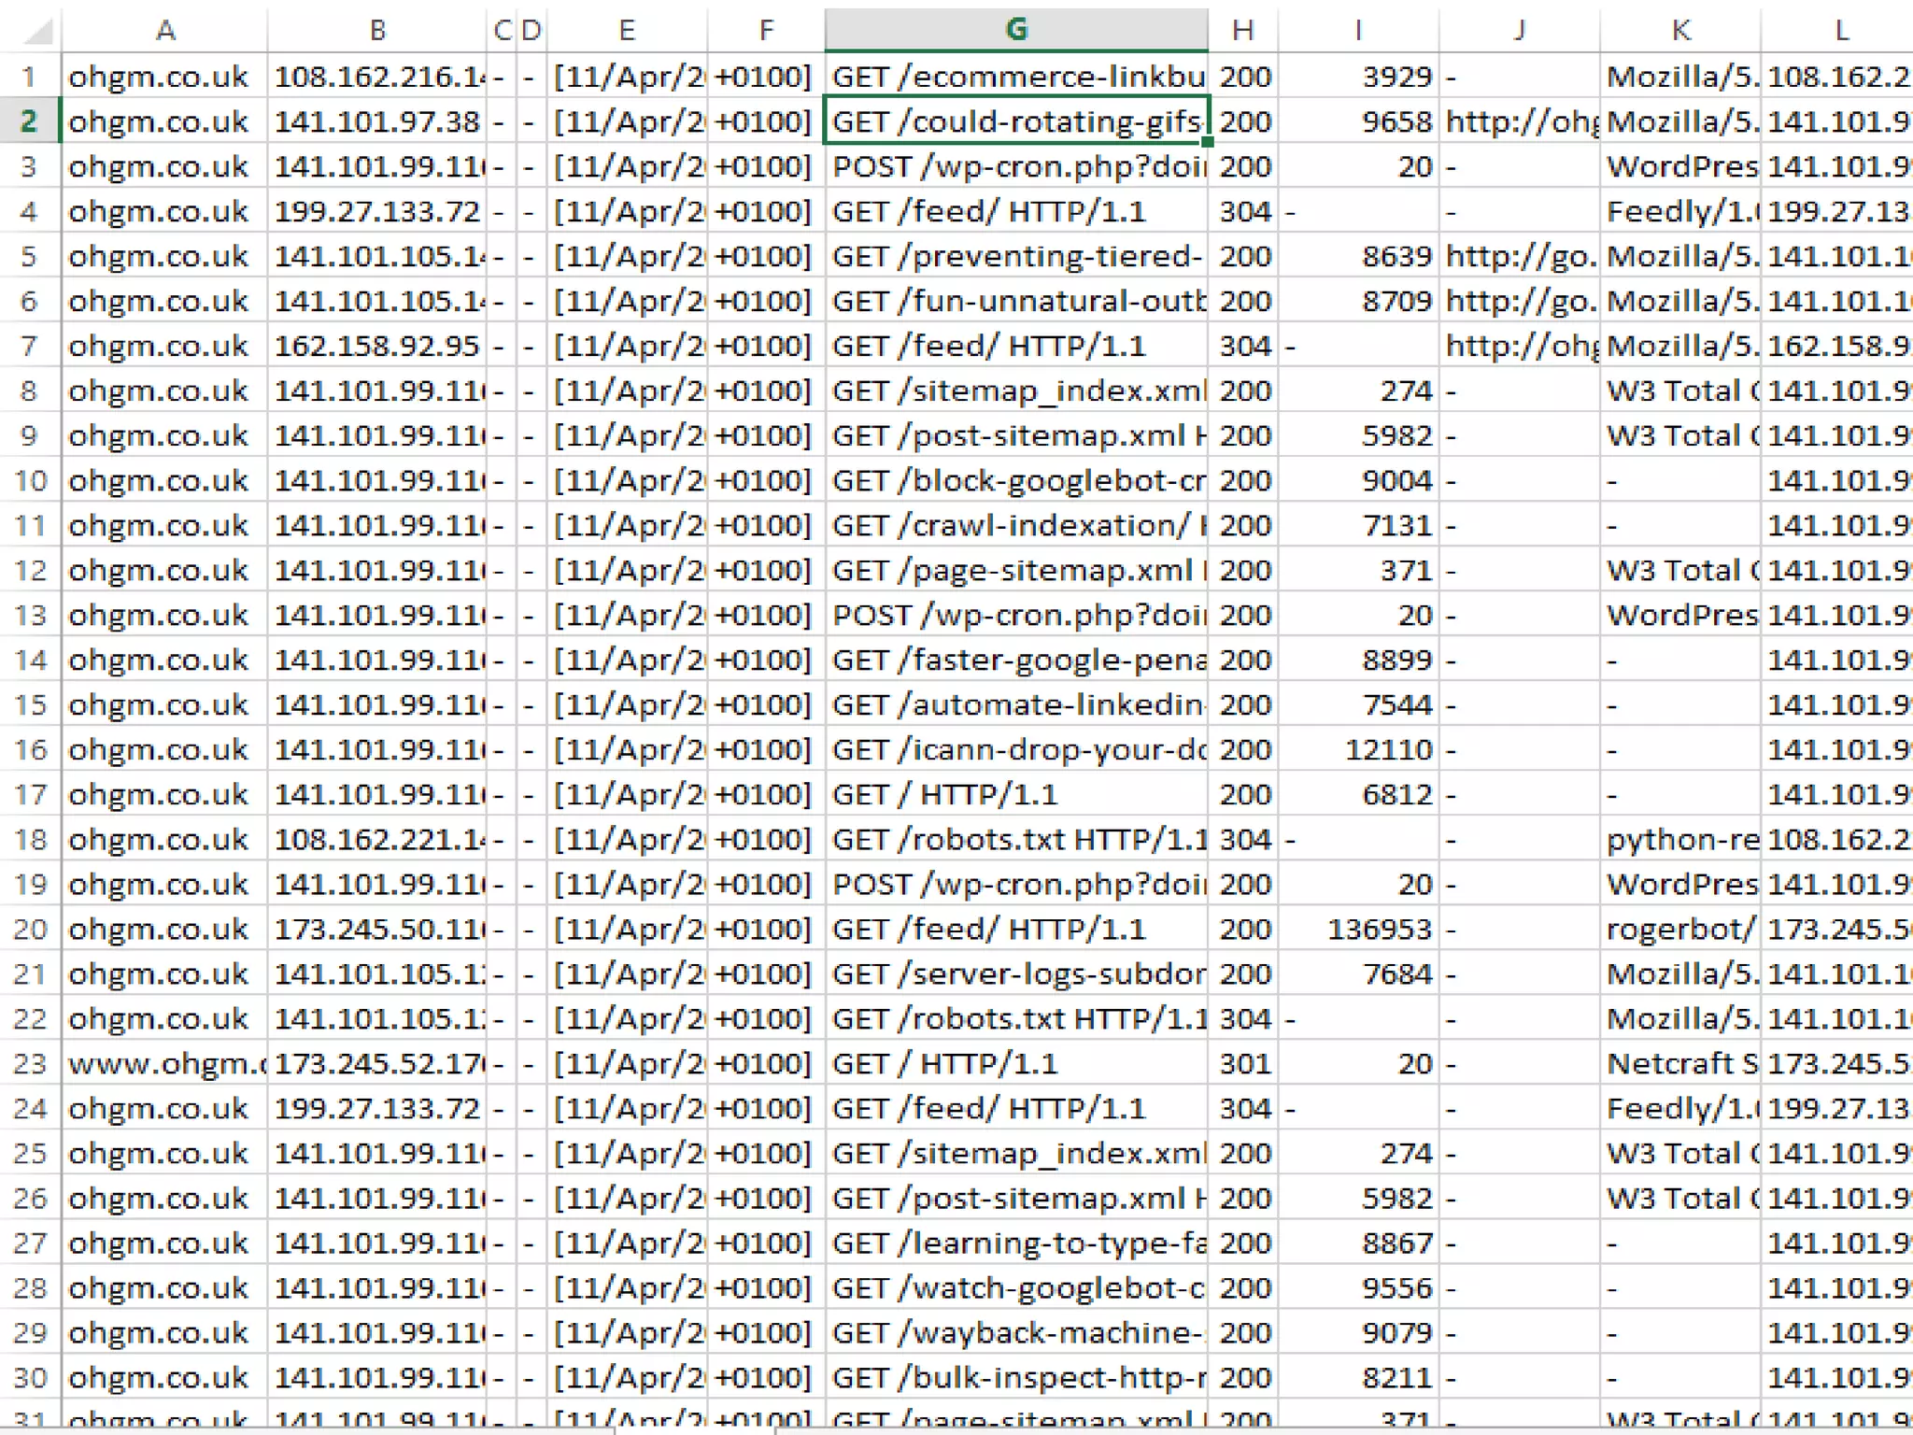Screen dimensions: 1913x1435
Task: Click column B header
Action: (x=376, y=30)
